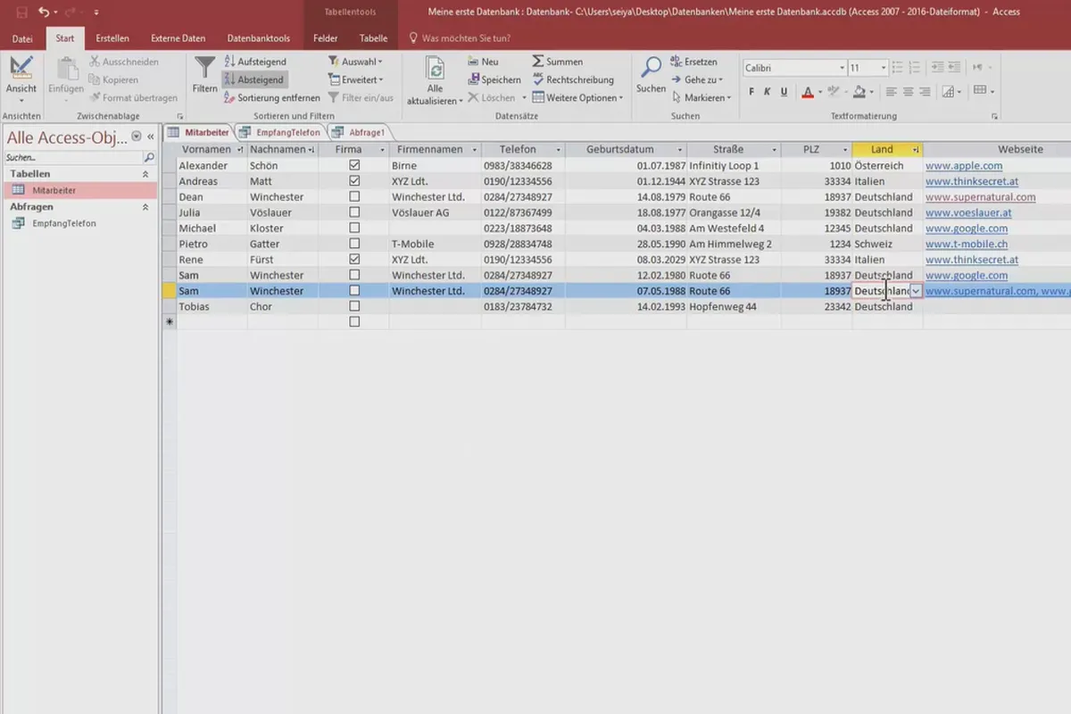Click Ersetzen replace command
Viewport: 1071px width, 714px height.
693,62
